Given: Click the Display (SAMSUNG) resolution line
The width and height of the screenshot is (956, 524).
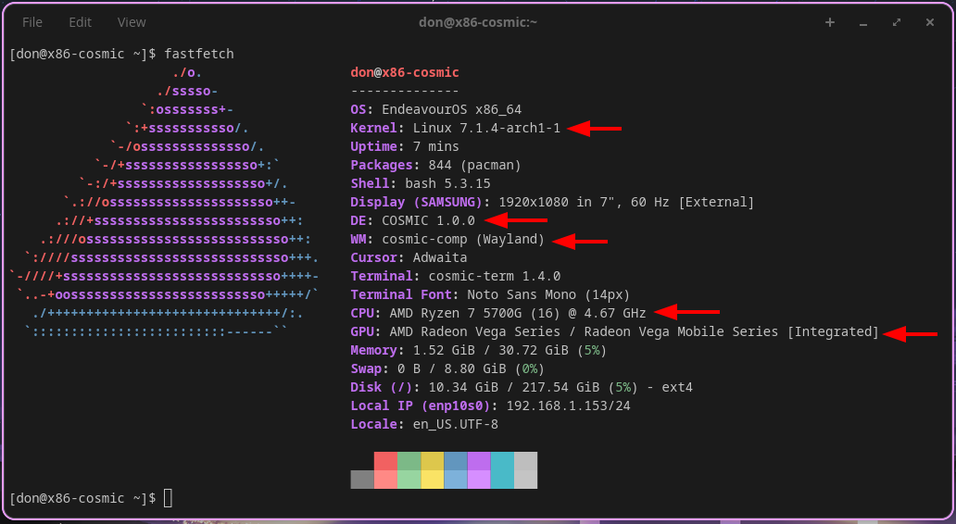Looking at the screenshot, I should click(552, 203).
